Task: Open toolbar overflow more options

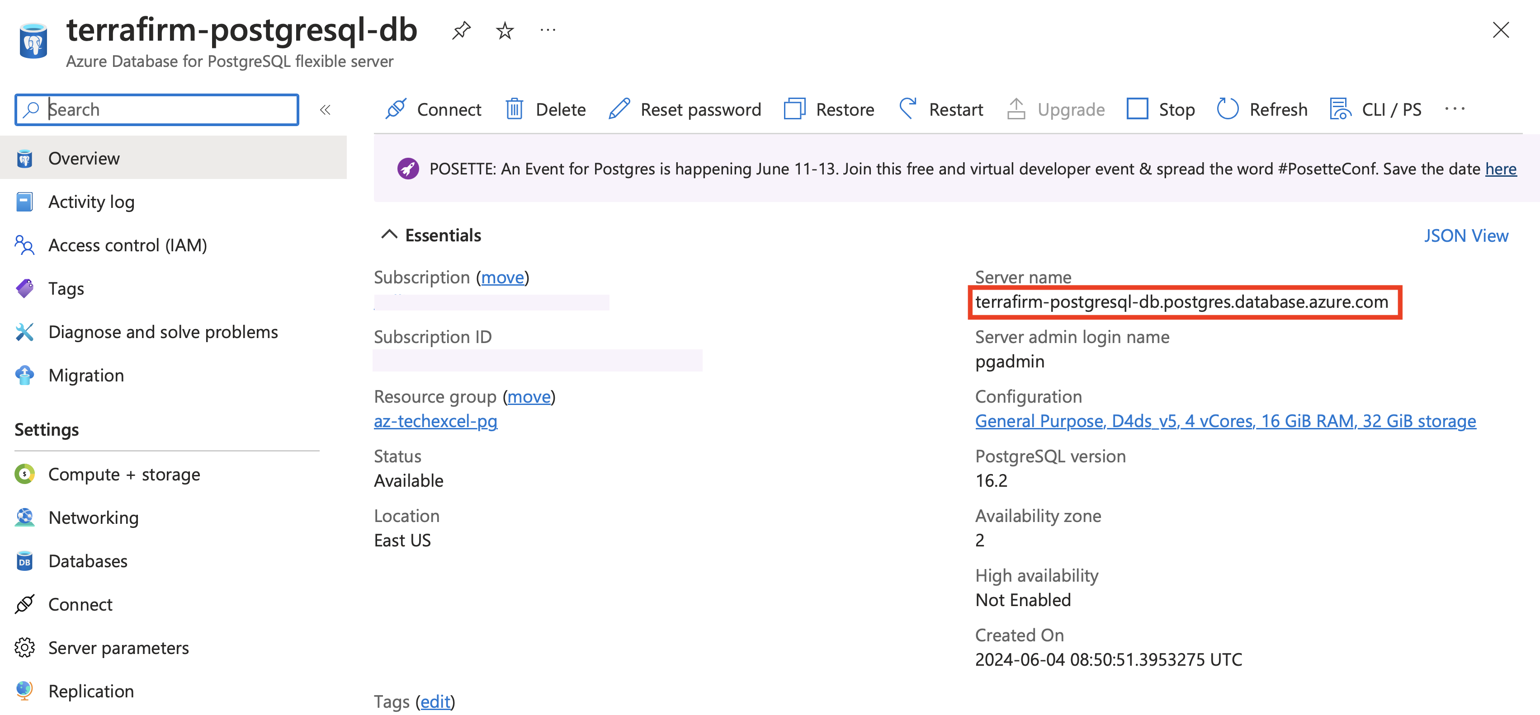Action: [x=1454, y=109]
